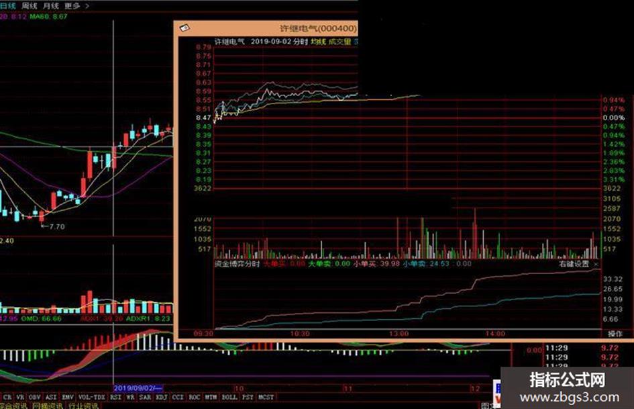The image size is (634, 409).
Task: Click the OMD: 66.66 indicator readout
Action: 41,319
